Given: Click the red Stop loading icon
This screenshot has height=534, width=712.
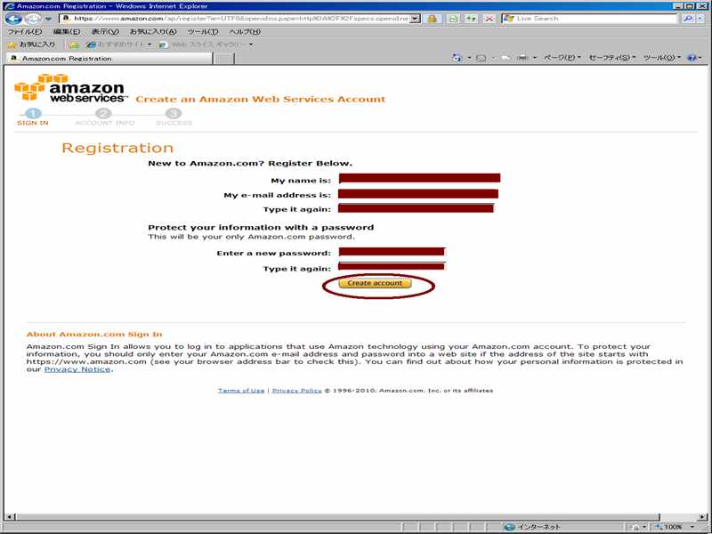Looking at the screenshot, I should 489,19.
